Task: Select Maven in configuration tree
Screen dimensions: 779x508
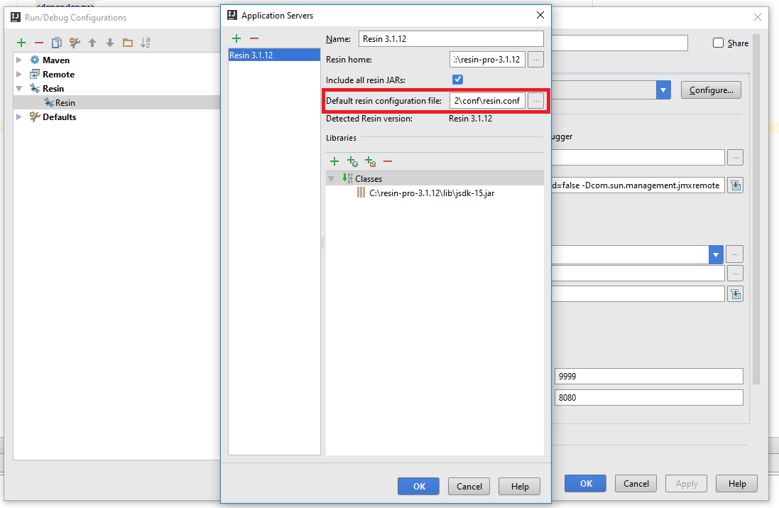Action: (55, 60)
